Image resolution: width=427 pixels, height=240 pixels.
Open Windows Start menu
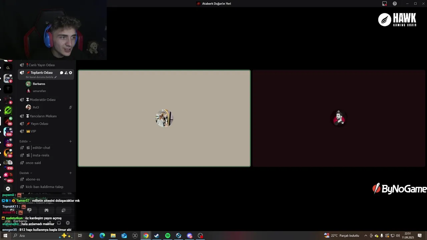click(x=5, y=236)
